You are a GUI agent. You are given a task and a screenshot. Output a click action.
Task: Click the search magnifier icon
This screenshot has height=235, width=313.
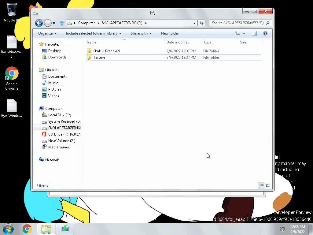[x=268, y=23]
